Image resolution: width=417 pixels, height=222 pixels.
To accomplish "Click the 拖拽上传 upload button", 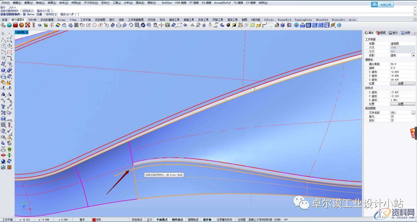I will point(382,5).
